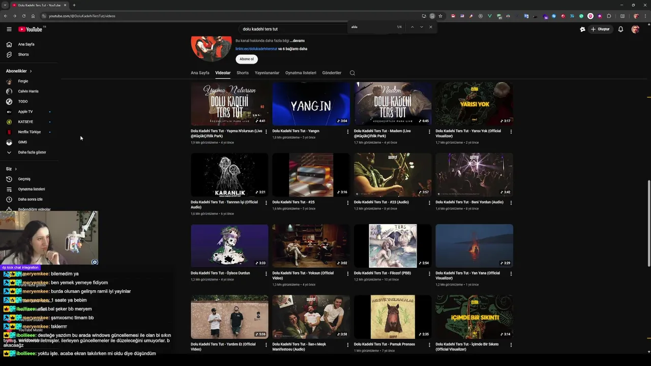Switch to Oynatma listeleri channel tab

point(301,73)
